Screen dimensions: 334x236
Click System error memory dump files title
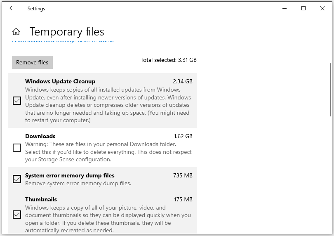[70, 176]
